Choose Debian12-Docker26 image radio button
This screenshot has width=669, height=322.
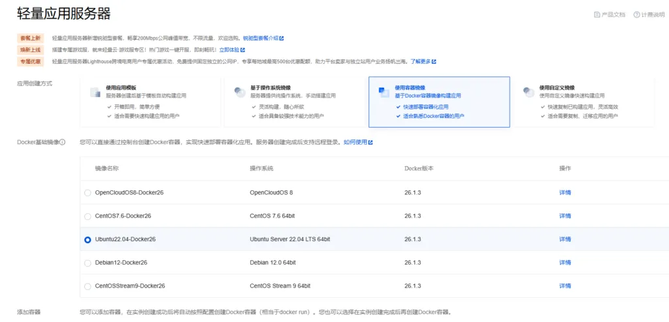tap(88, 263)
